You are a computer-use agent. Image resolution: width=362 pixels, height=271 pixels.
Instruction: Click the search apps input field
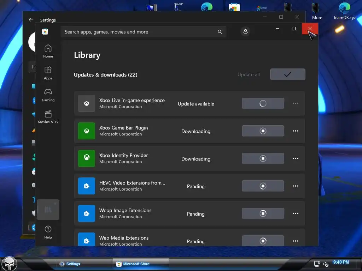click(144, 32)
